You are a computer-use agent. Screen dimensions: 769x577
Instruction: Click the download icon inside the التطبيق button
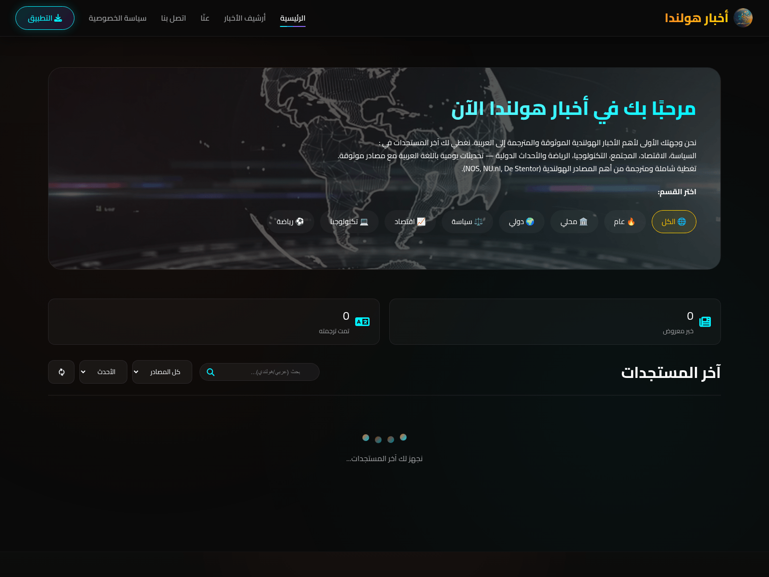pyautogui.click(x=59, y=17)
